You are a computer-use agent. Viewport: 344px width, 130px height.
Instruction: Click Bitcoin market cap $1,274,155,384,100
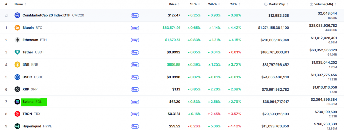pyautogui.click(x=273, y=28)
